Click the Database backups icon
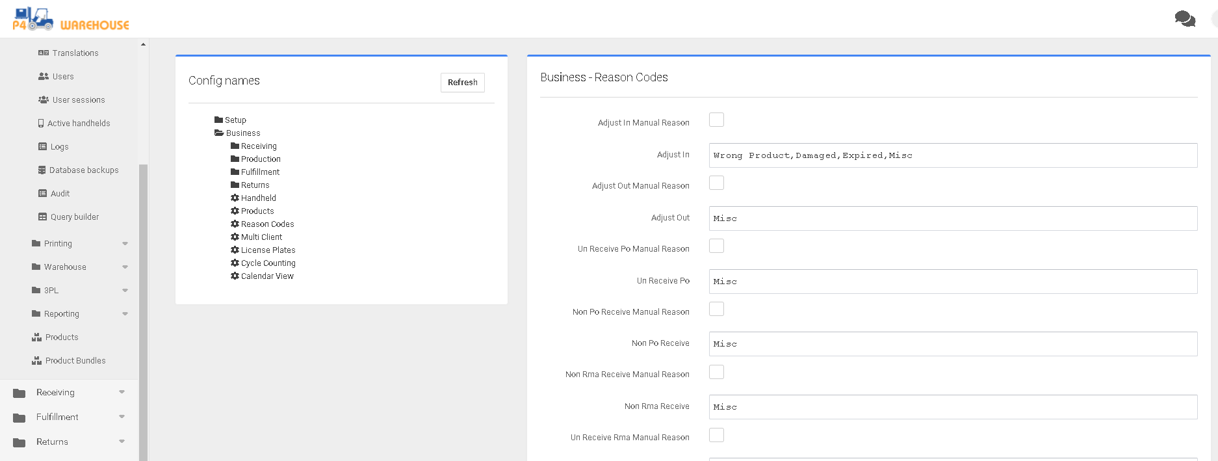This screenshot has width=1218, height=461. 42,170
